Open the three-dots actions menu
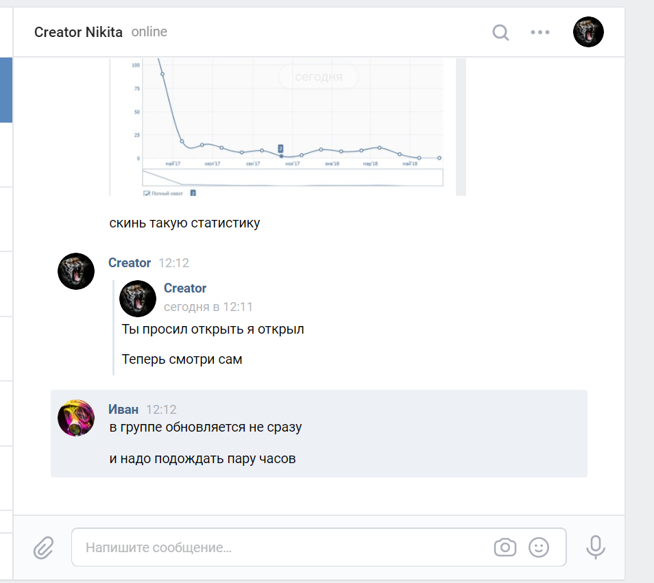This screenshot has height=583, width=654. point(540,32)
